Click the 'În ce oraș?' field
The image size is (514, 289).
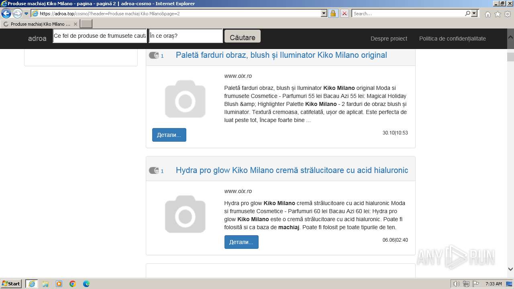pos(186,36)
